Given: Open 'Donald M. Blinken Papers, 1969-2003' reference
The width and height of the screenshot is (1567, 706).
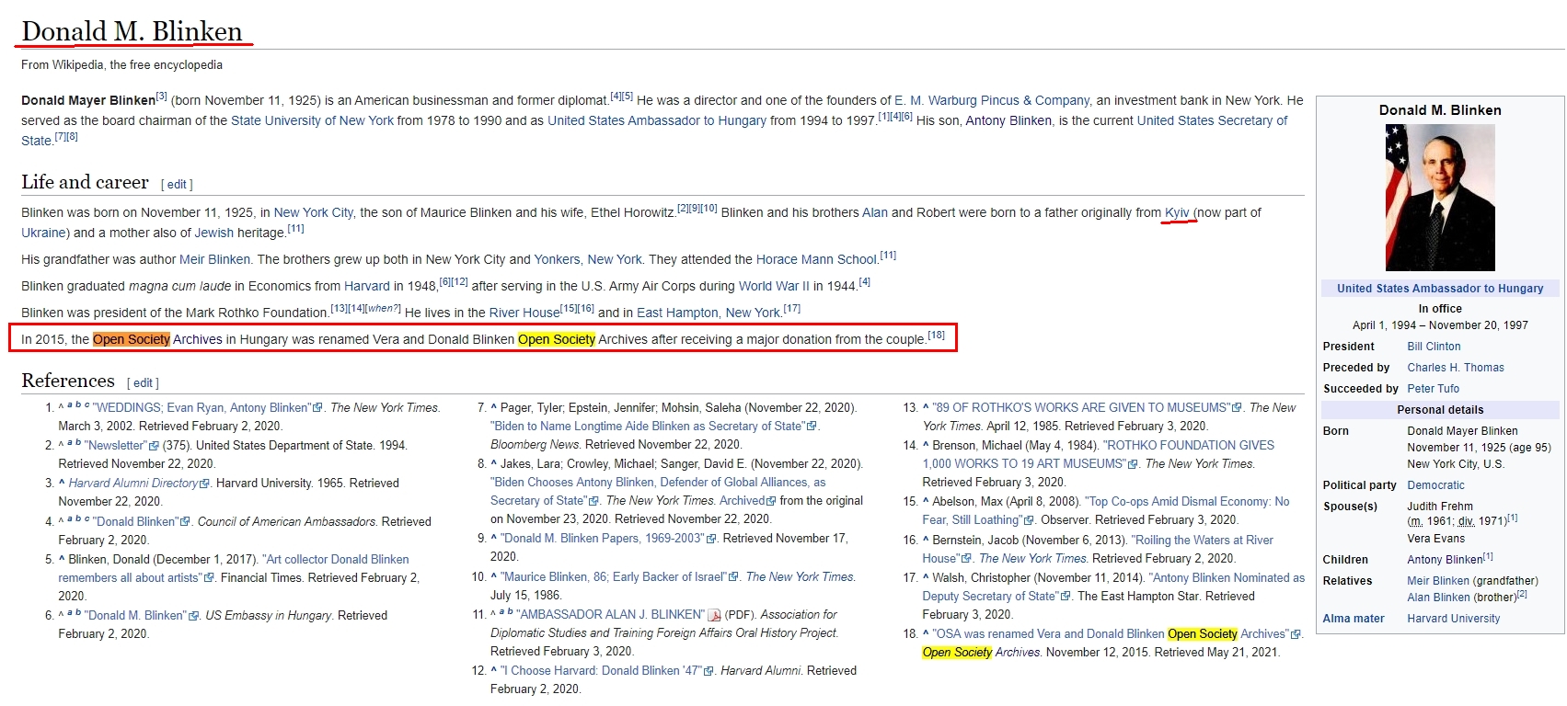Looking at the screenshot, I should click(x=602, y=538).
